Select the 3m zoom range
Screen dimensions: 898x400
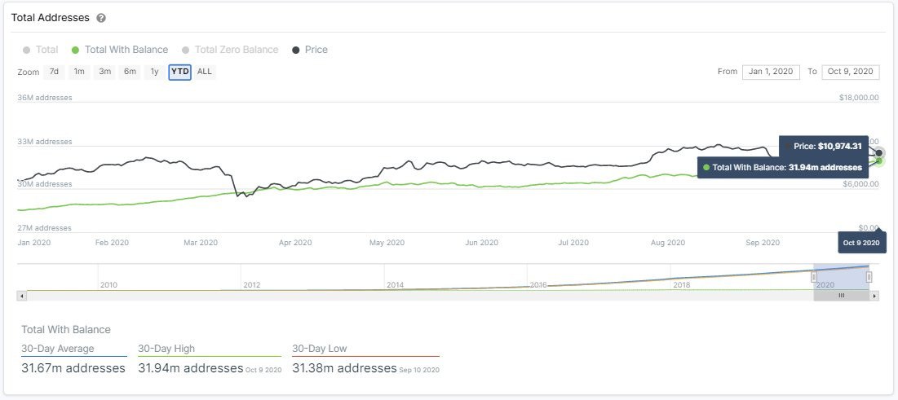tap(104, 72)
